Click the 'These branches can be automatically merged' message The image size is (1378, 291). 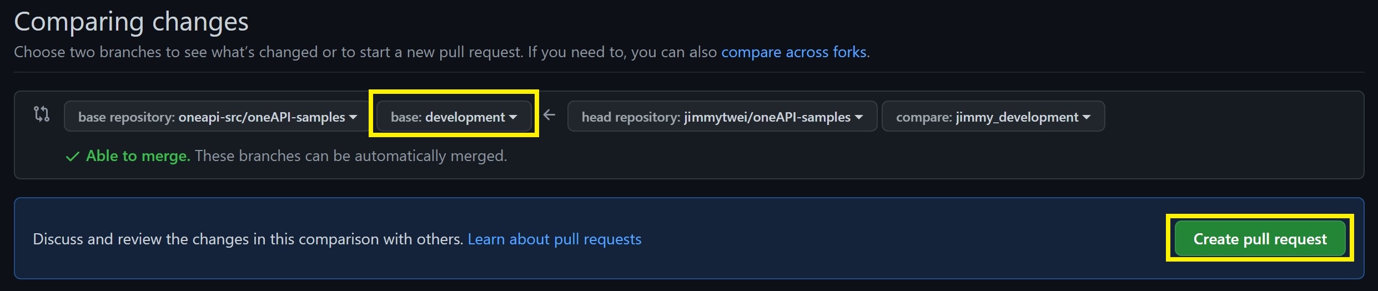(x=351, y=156)
